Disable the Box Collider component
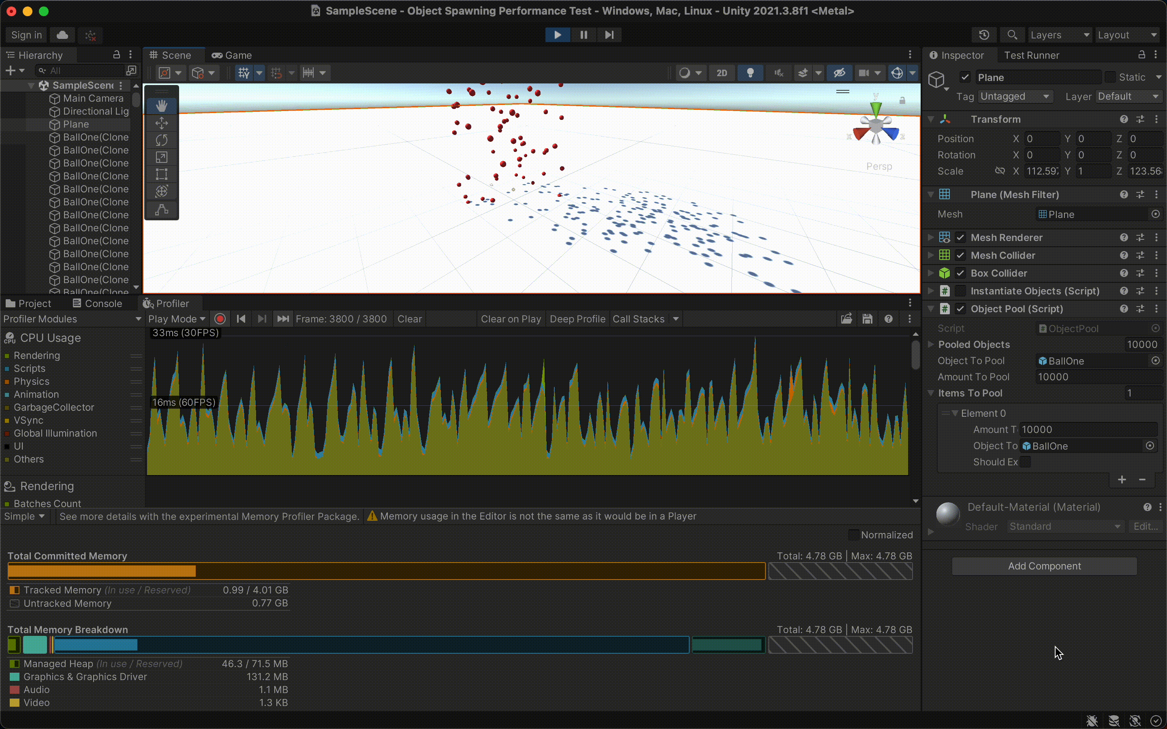 click(960, 273)
